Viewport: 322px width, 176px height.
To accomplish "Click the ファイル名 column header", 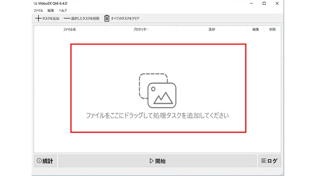I will [x=69, y=30].
